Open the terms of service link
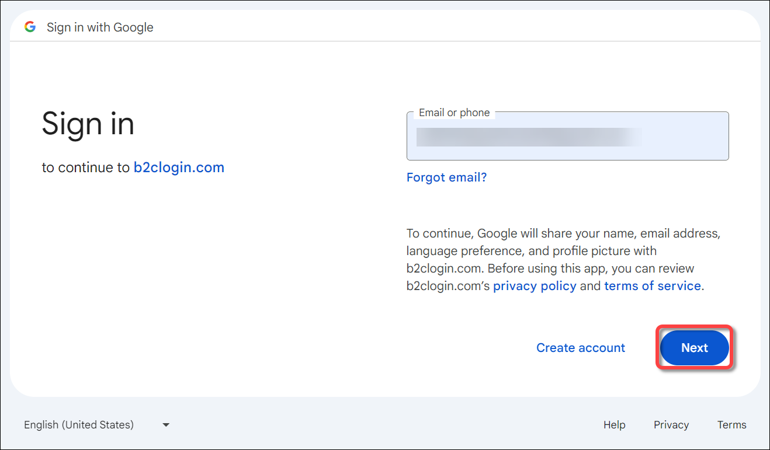This screenshot has width=770, height=450. 653,286
